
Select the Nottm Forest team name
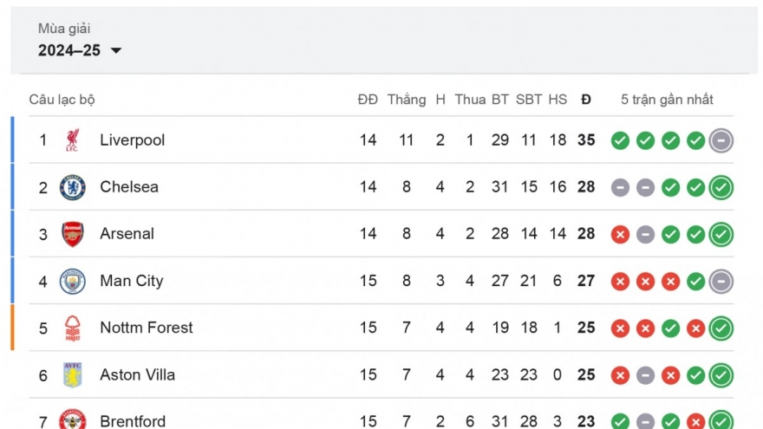coord(147,328)
